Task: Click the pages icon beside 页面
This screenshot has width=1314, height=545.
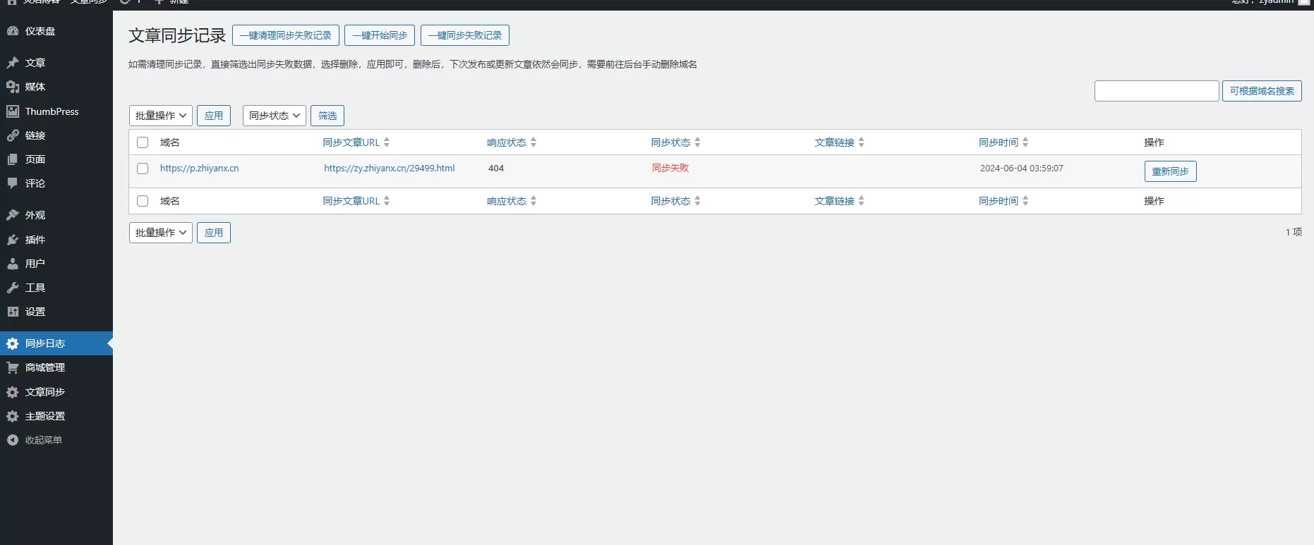Action: [x=13, y=159]
